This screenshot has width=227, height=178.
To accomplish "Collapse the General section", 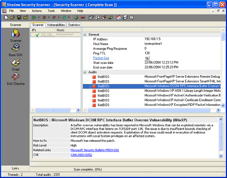I will [85, 34].
